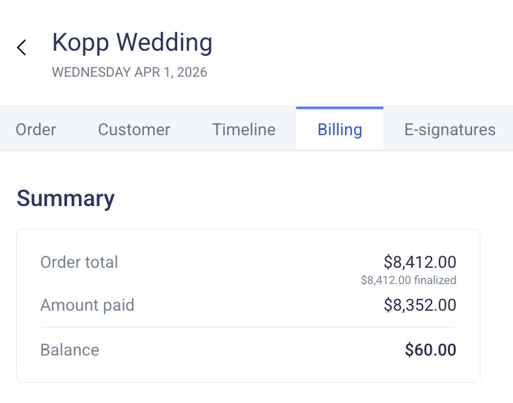The width and height of the screenshot is (513, 403).
Task: Open the Order tab
Action: (36, 129)
